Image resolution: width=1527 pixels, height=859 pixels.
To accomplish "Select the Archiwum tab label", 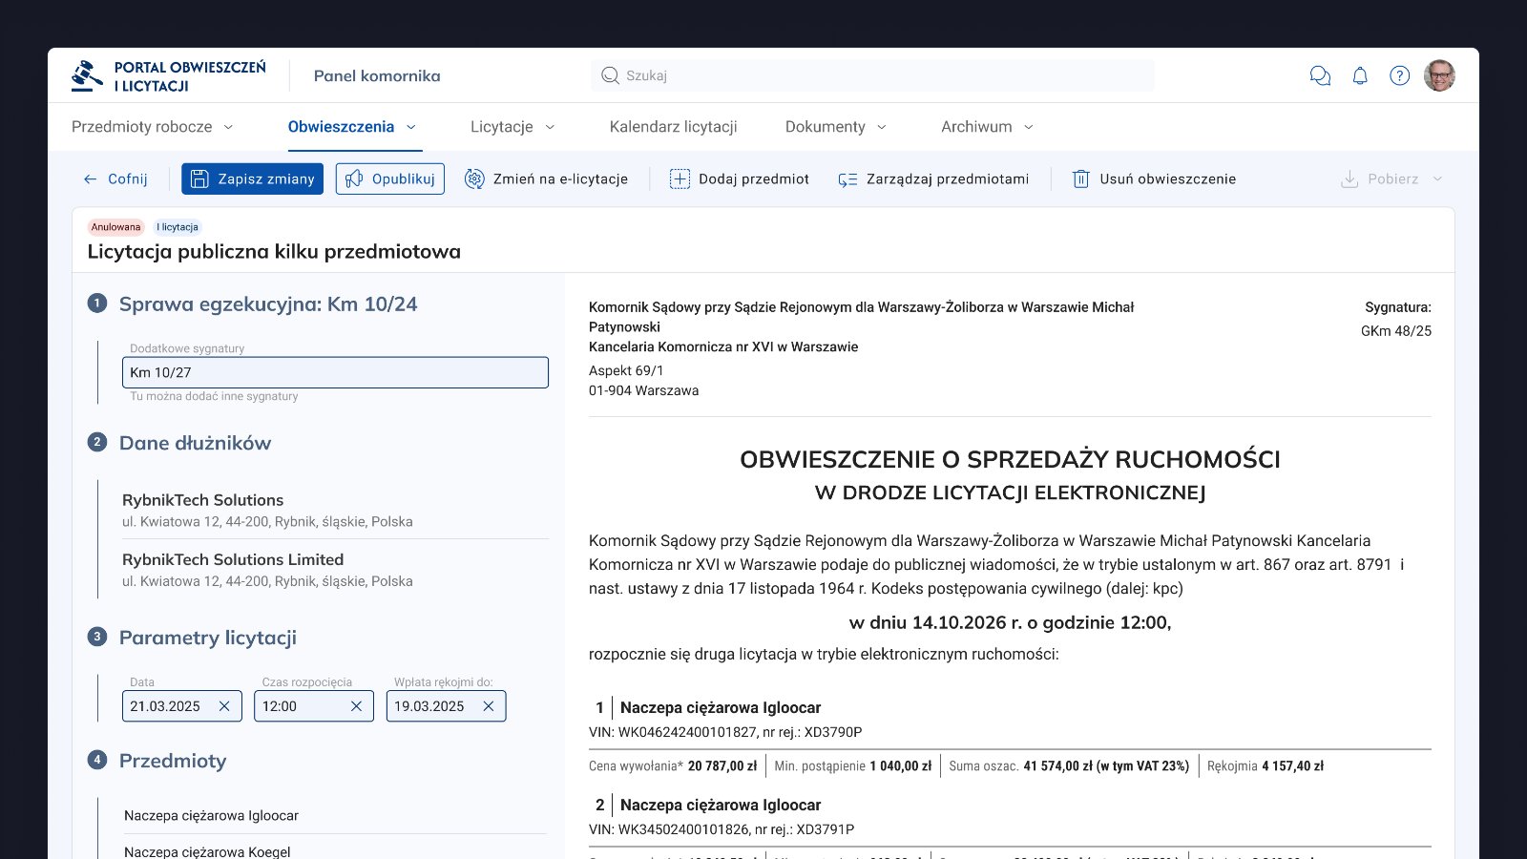I will tap(976, 127).
